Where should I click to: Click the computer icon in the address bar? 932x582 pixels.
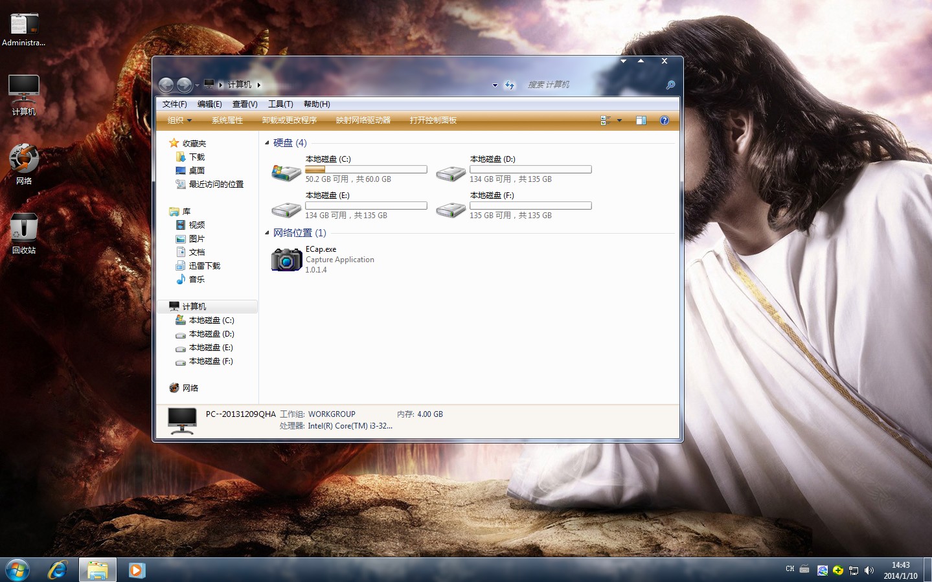pos(209,84)
